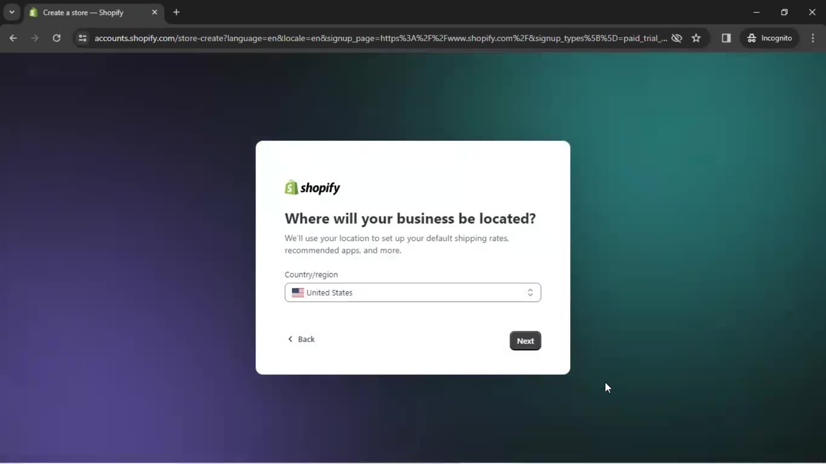Click the chevron up arrow in country selector
The image size is (826, 464).
530,290
